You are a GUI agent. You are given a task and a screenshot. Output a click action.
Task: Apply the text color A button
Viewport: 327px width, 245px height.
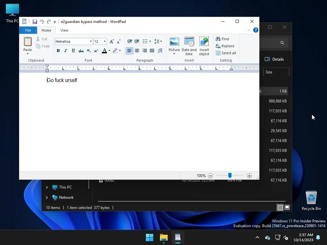[x=104, y=51]
